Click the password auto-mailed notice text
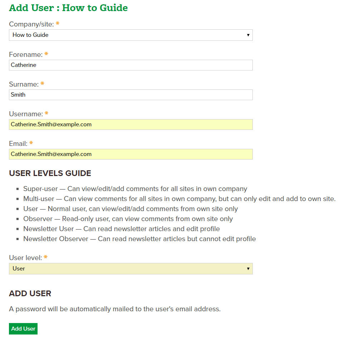359x337 pixels. [x=115, y=309]
